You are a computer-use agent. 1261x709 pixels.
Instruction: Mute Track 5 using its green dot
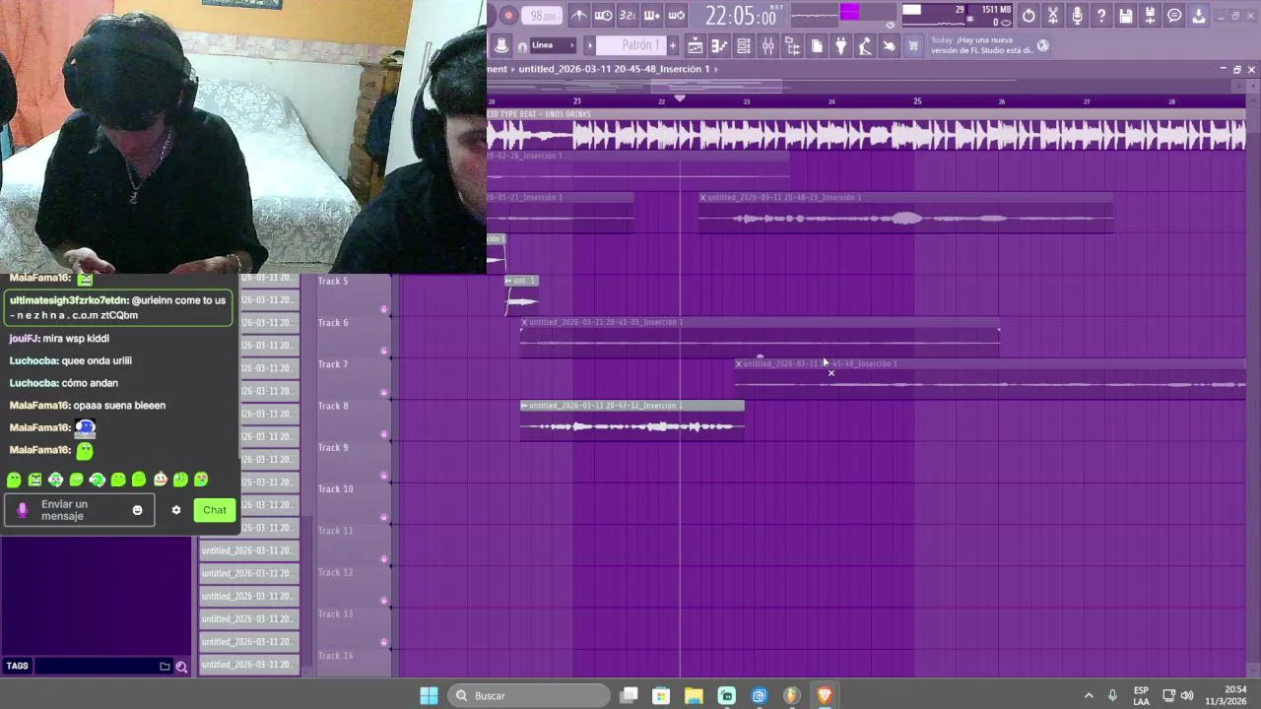point(384,310)
